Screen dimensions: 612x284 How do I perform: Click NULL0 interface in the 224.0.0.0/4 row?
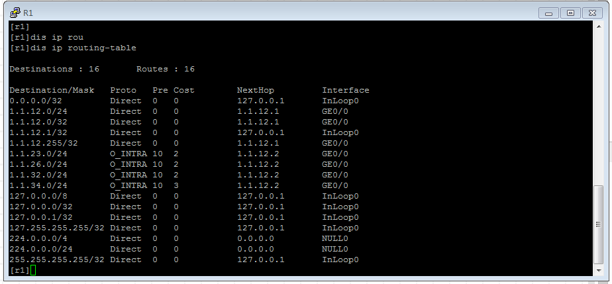point(335,238)
